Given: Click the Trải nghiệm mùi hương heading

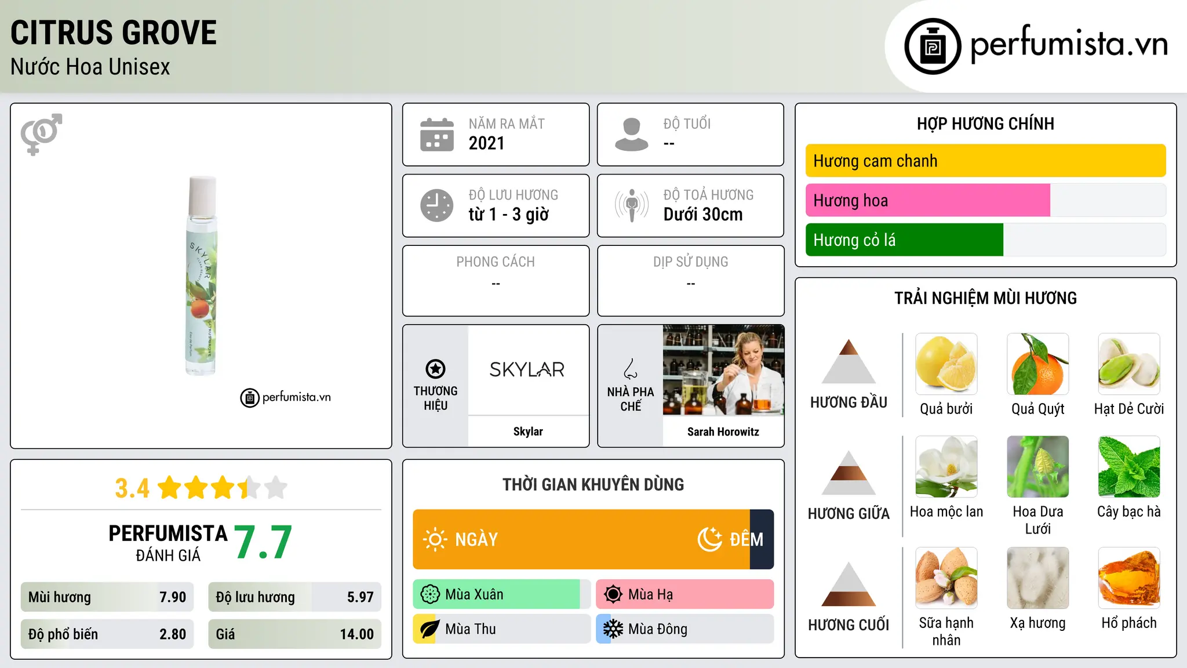Looking at the screenshot, I should click(x=985, y=298).
